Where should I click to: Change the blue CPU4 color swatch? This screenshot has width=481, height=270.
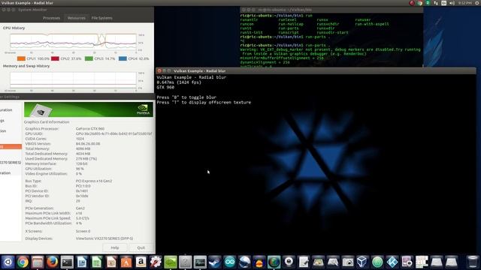pyautogui.click(x=123, y=58)
